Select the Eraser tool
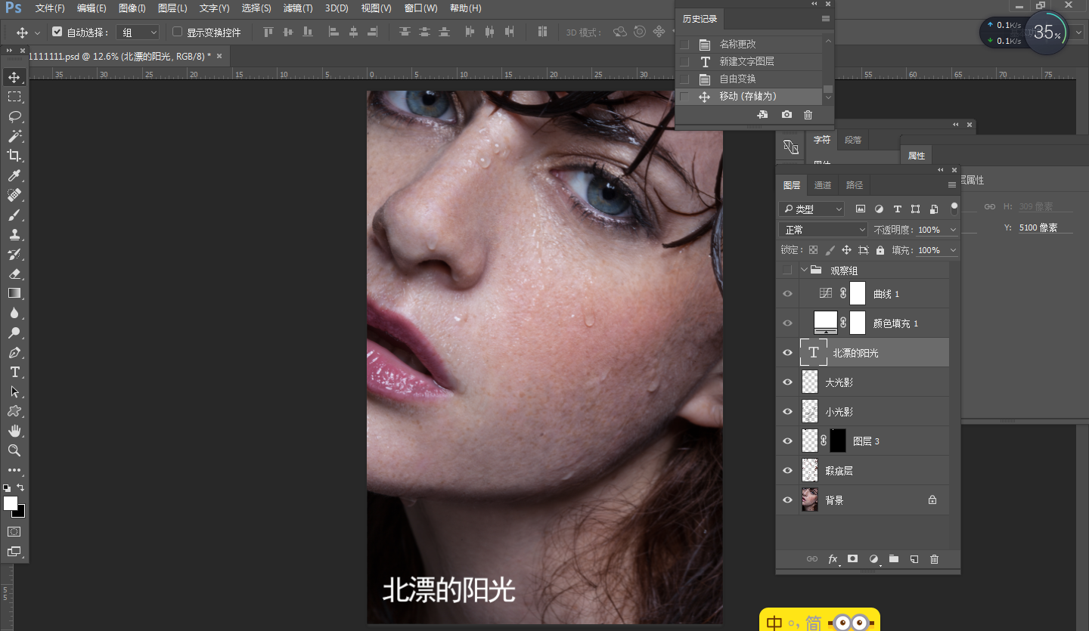1089x631 pixels. pos(14,274)
